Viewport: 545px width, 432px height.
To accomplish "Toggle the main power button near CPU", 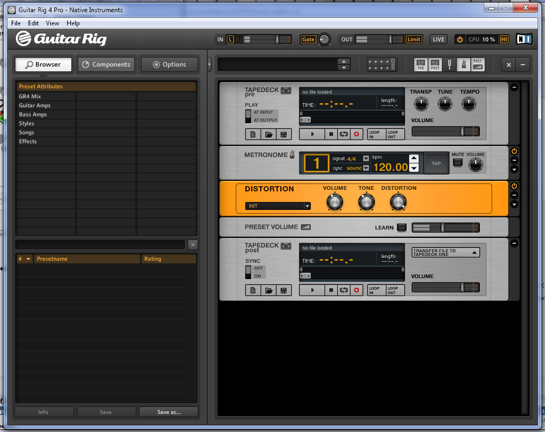I will coord(459,39).
